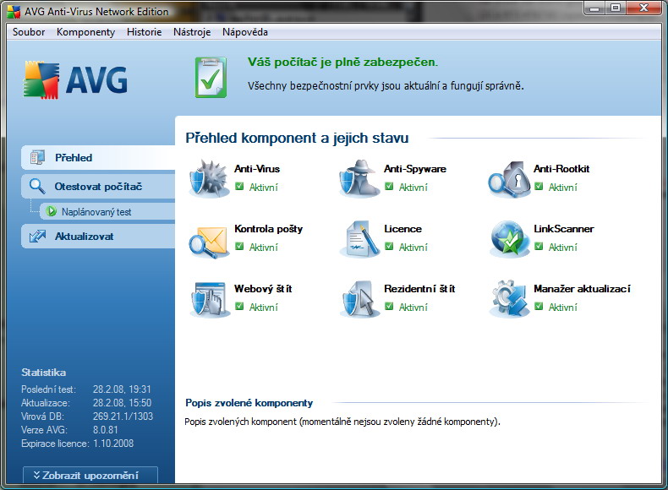Image resolution: width=668 pixels, height=490 pixels.
Task: Click the Anti-Rootkit Aktivní status checkmark
Action: pos(539,187)
